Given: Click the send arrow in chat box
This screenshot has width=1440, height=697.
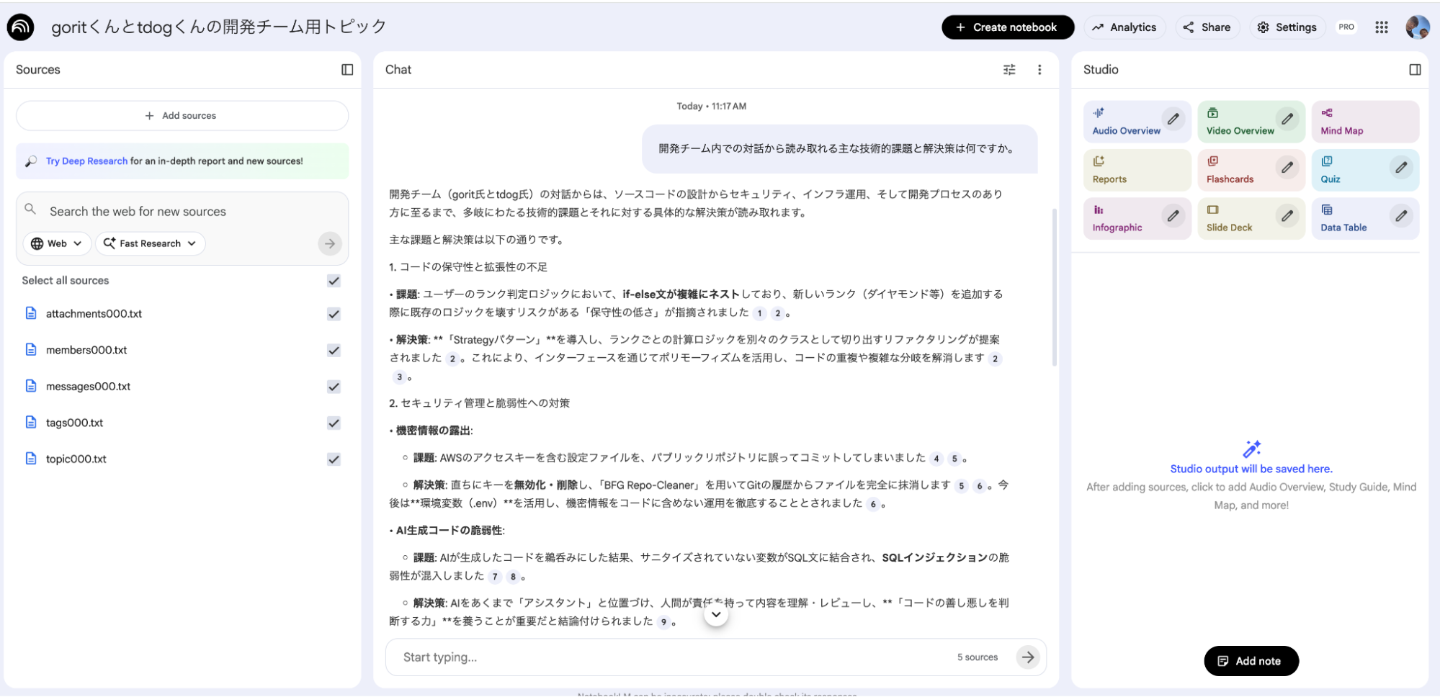Looking at the screenshot, I should 1028,657.
